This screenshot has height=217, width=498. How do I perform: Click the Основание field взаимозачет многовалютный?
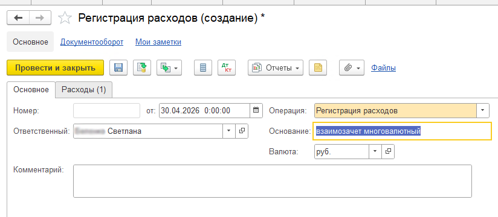(402, 131)
